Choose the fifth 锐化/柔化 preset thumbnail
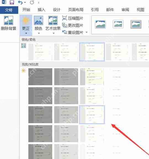 pos(140,52)
